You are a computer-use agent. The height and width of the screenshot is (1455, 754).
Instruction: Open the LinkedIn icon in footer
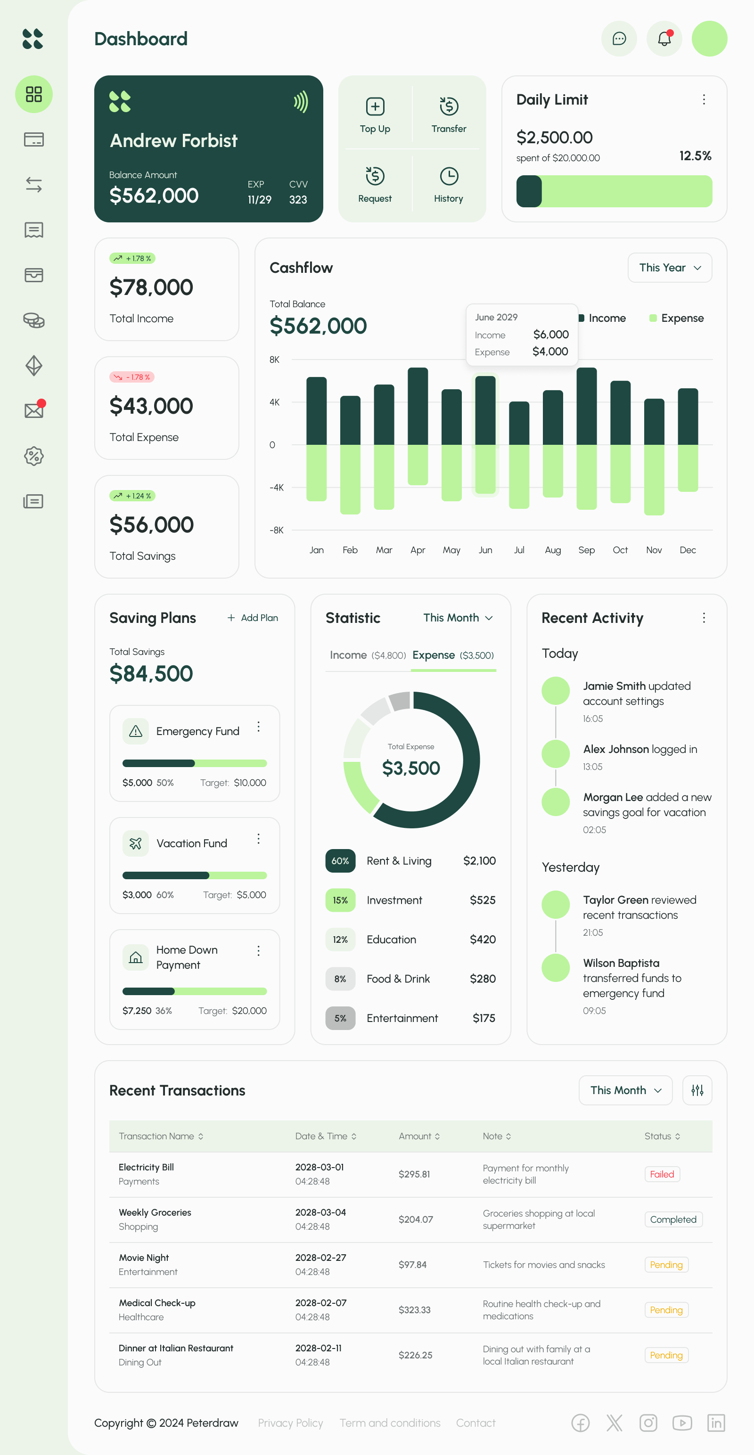[716, 1423]
